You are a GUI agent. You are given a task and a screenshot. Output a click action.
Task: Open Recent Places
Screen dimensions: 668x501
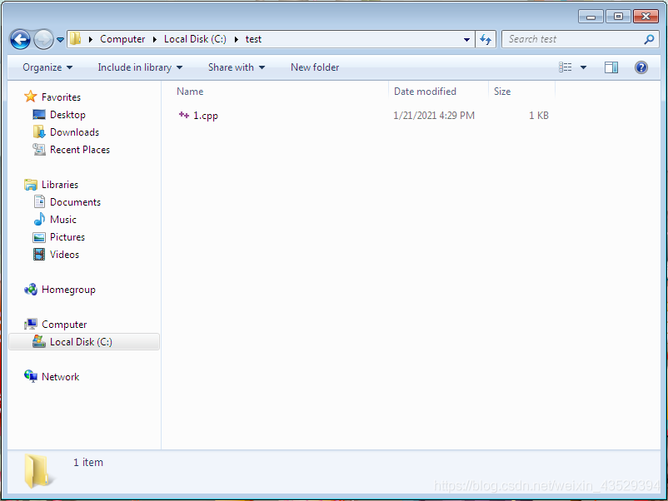point(80,150)
